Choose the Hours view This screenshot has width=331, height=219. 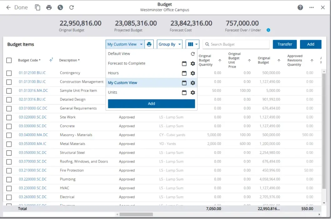click(x=113, y=73)
